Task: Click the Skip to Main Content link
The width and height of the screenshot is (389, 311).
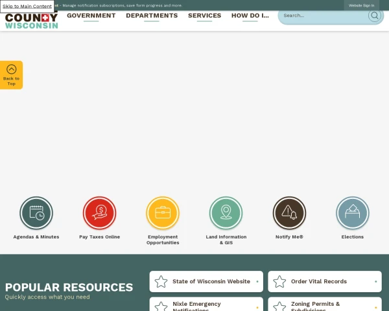Action: tap(27, 6)
